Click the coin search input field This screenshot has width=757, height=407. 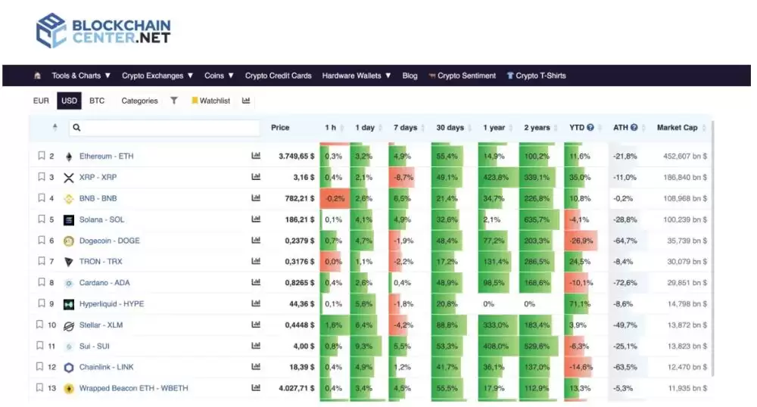[x=164, y=128]
